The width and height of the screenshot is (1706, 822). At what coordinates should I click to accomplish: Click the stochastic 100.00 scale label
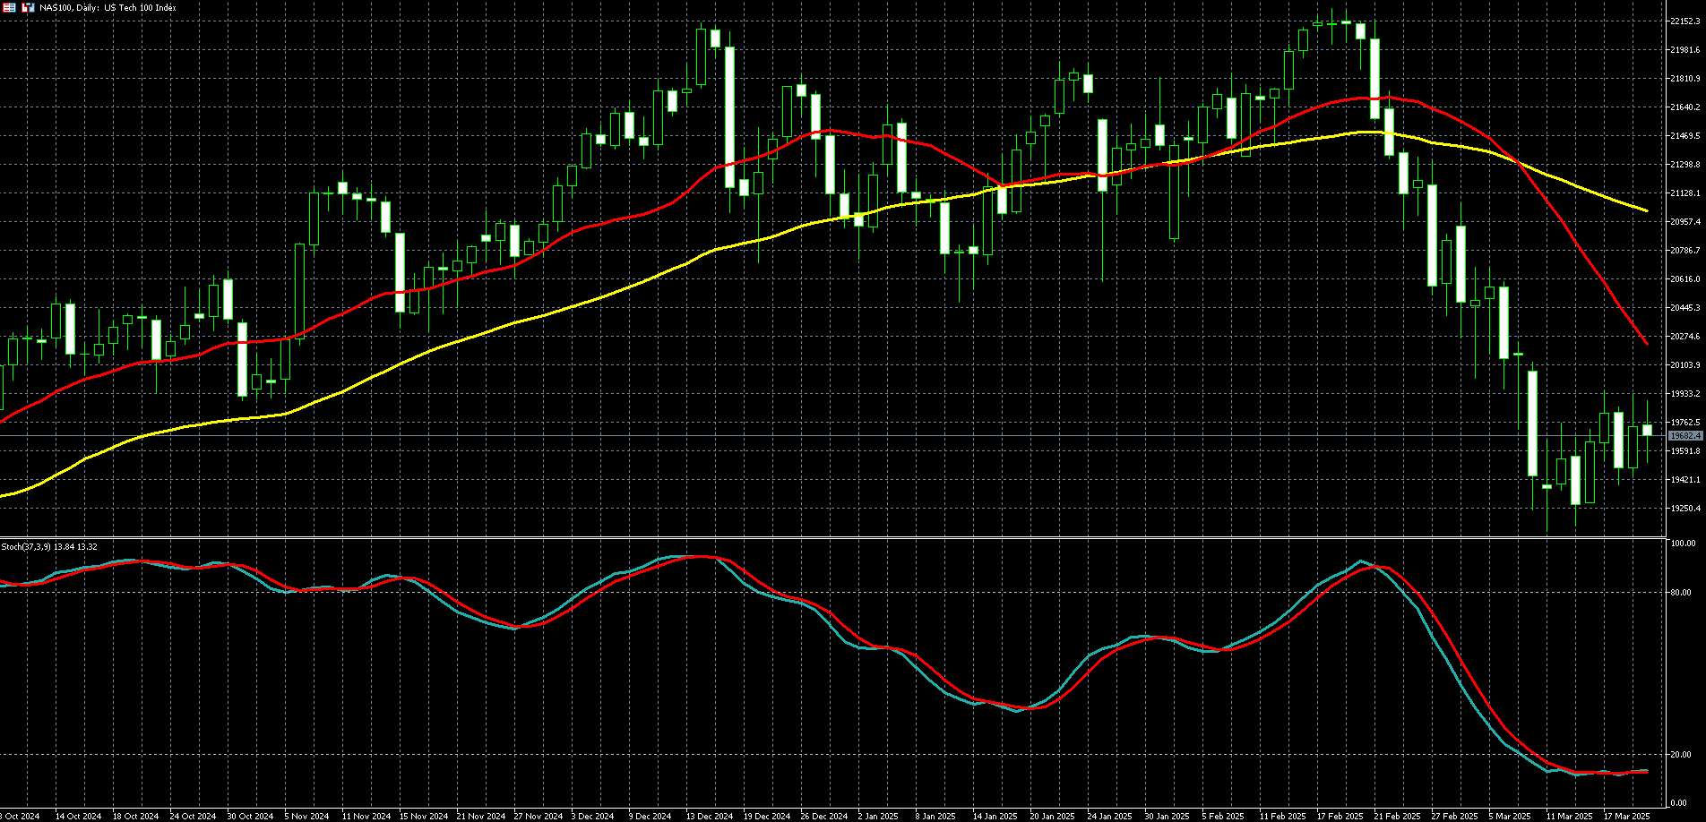[1683, 544]
